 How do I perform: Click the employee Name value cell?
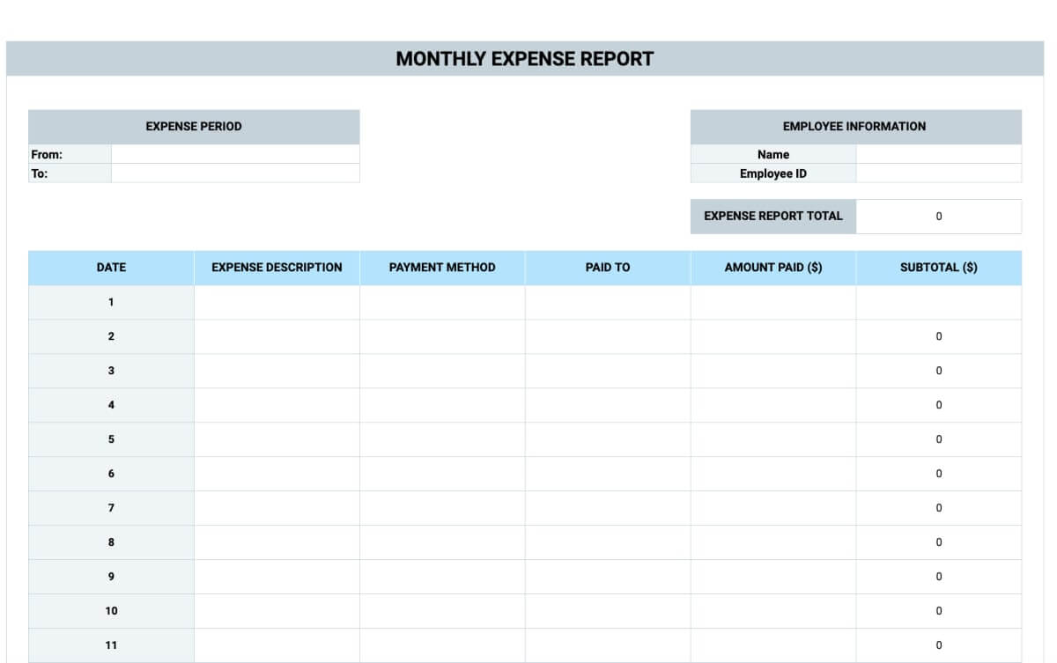click(x=939, y=154)
